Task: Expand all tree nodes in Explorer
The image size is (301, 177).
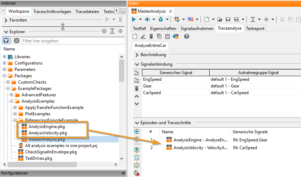Action: coord(112,31)
